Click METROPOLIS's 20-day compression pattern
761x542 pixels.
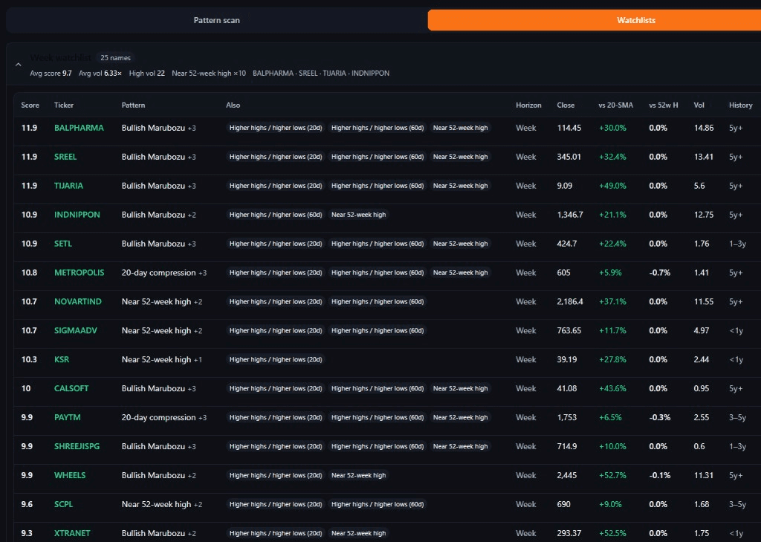[x=158, y=272]
